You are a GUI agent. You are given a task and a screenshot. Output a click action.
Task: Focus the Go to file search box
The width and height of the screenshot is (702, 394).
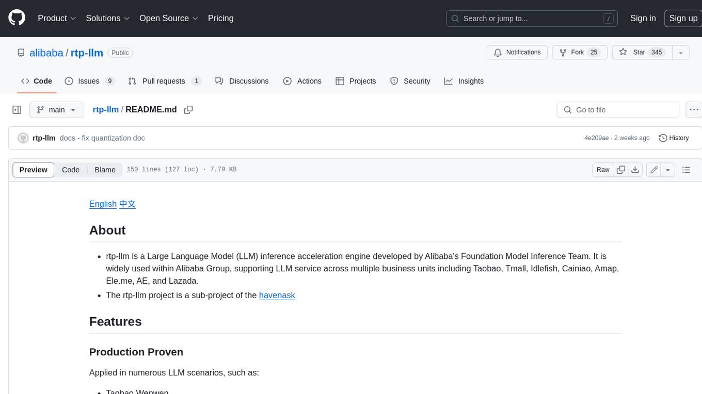click(x=618, y=110)
